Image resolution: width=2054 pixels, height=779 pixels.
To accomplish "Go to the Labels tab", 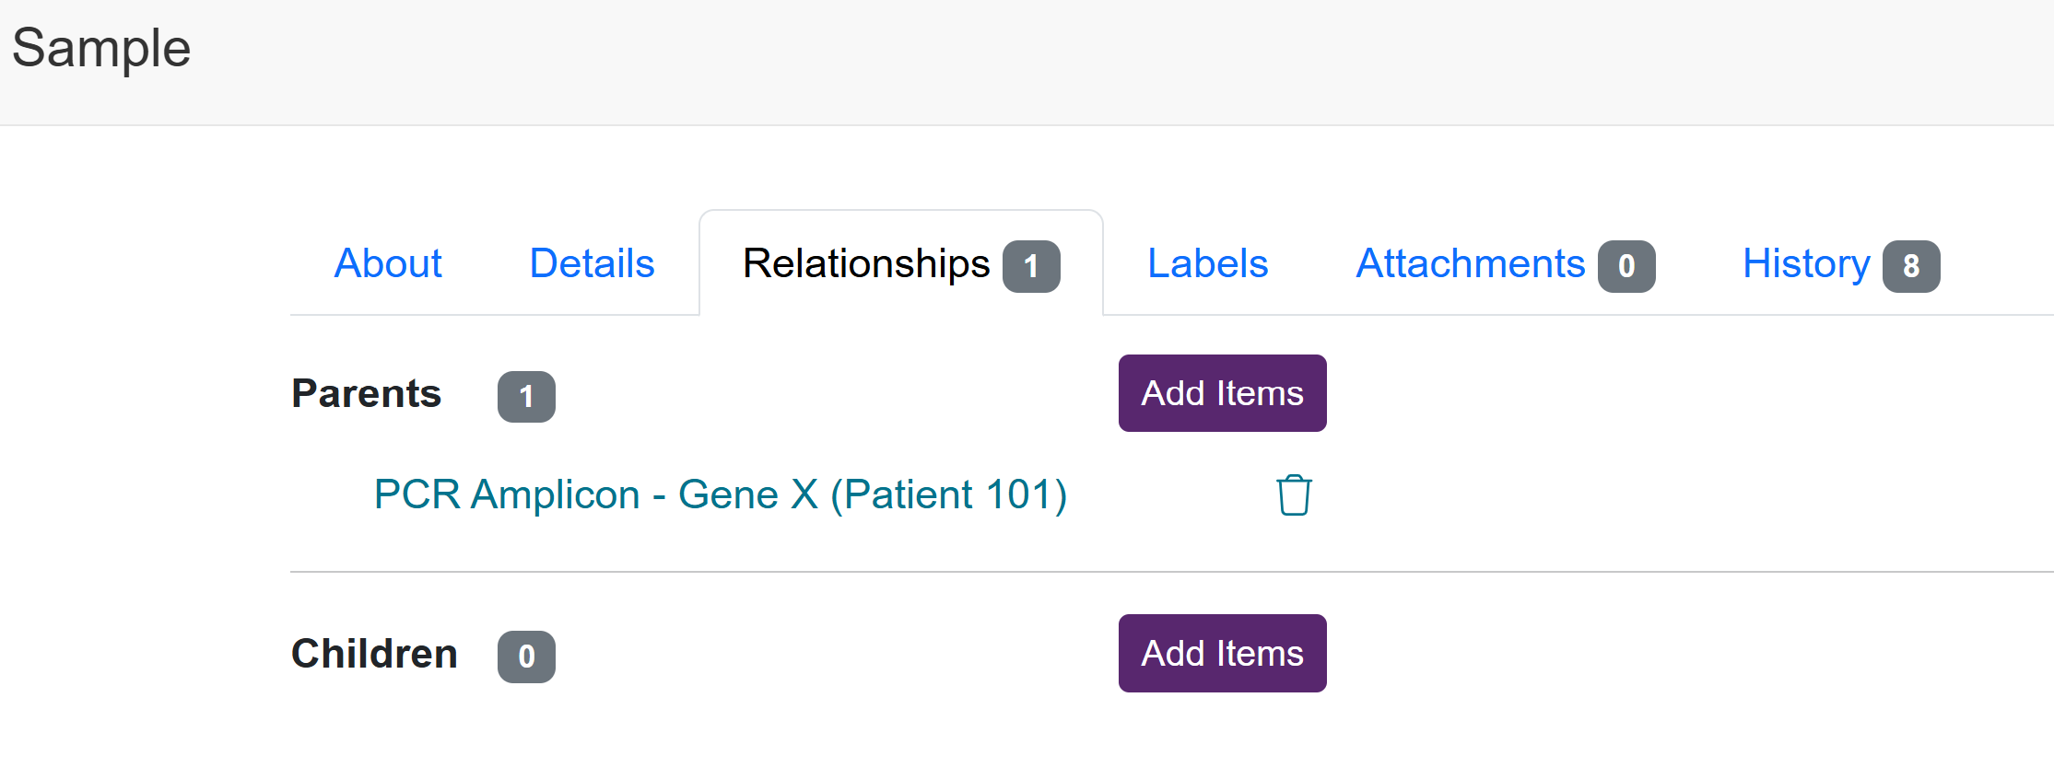I will pyautogui.click(x=1207, y=263).
